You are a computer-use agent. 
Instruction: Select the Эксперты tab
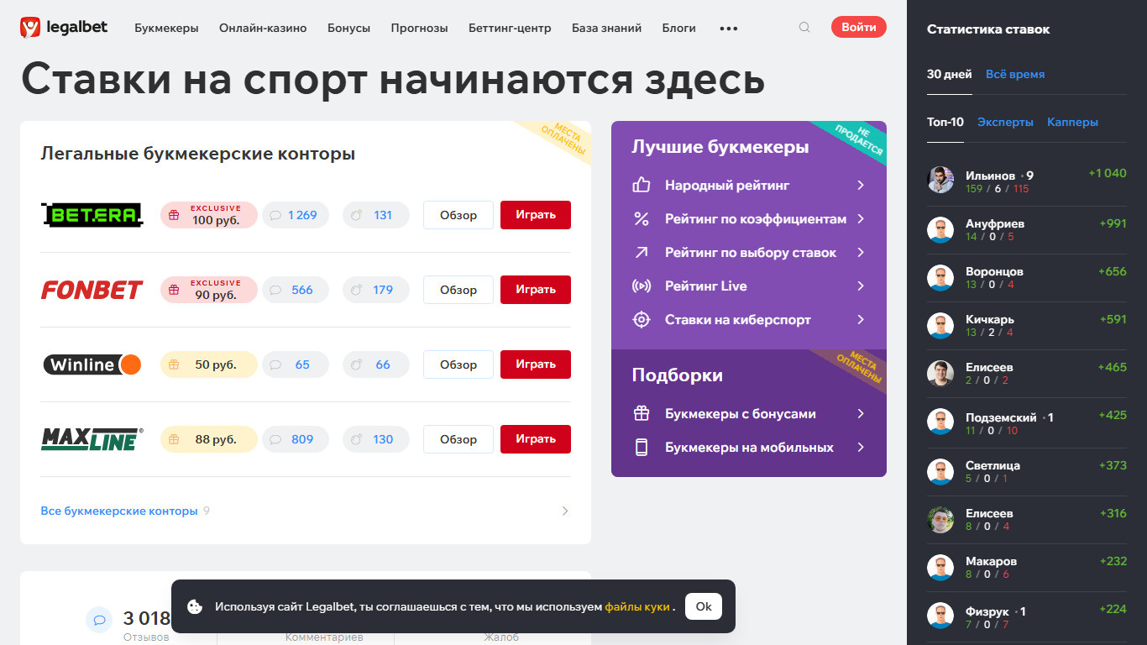(x=1005, y=122)
